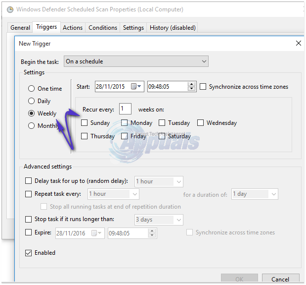Select the Triggers tab
Image resolution: width=306 pixels, height=285 pixels.
46,27
